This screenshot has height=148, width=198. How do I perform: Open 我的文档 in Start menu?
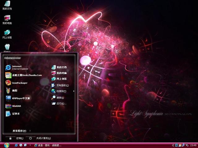point(59,67)
